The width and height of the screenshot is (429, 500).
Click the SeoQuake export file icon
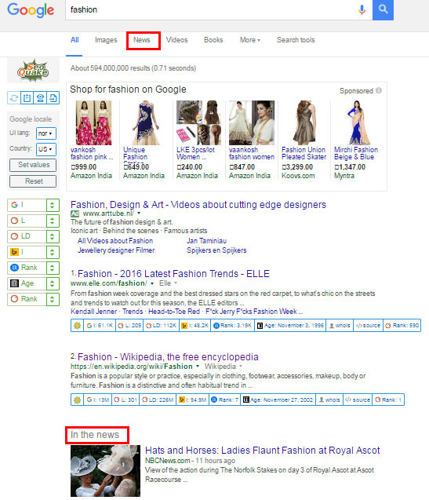point(53,98)
